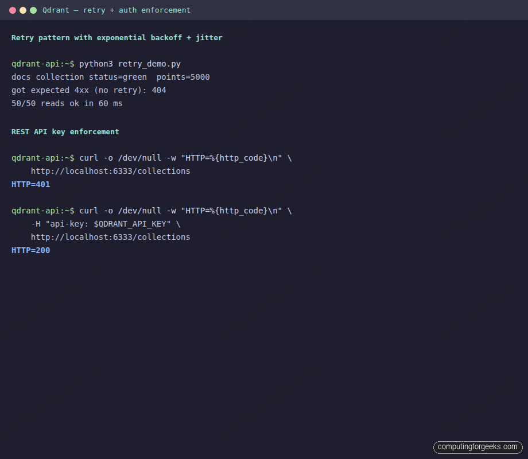Screen dimensions: 528x459
Task: Click the localhost:6333/collections URL above HTTP=401
Action: (110, 171)
